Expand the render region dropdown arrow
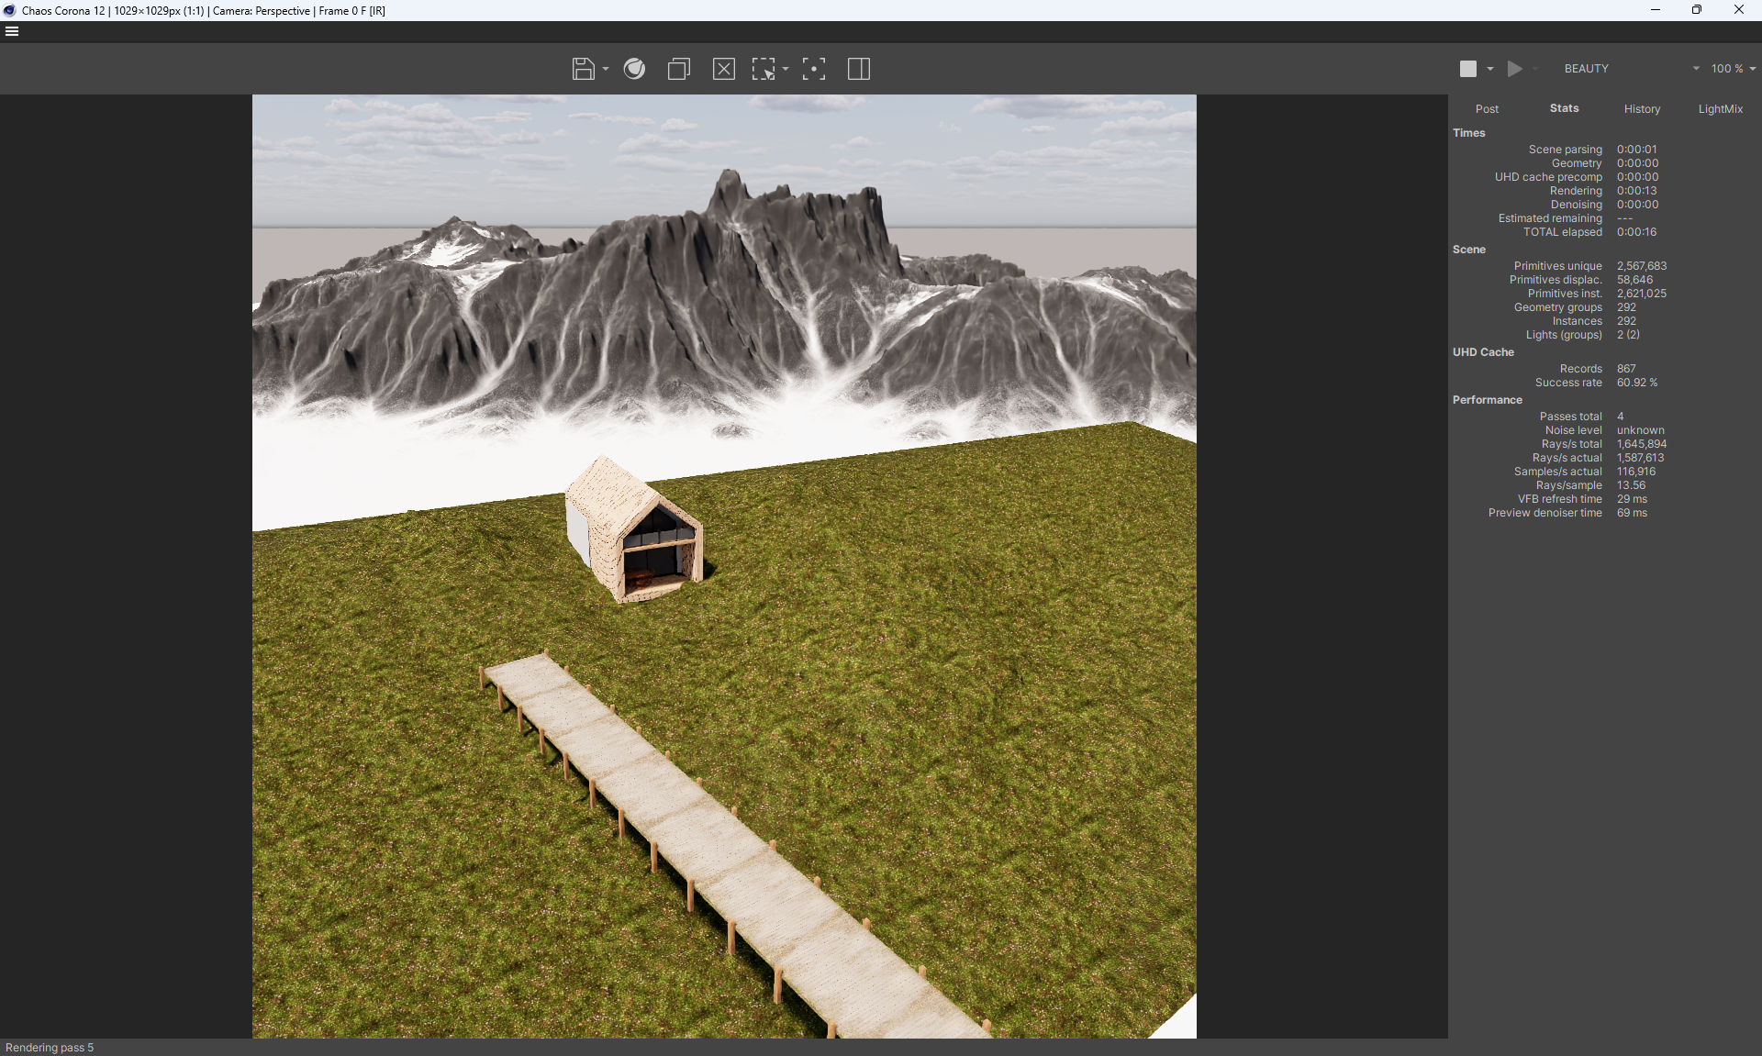The height and width of the screenshot is (1056, 1762). point(786,69)
